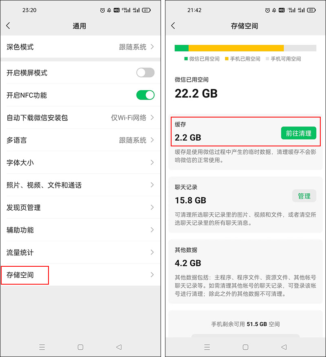
Task: Open the 多语言 language selector
Action: [x=81, y=140]
